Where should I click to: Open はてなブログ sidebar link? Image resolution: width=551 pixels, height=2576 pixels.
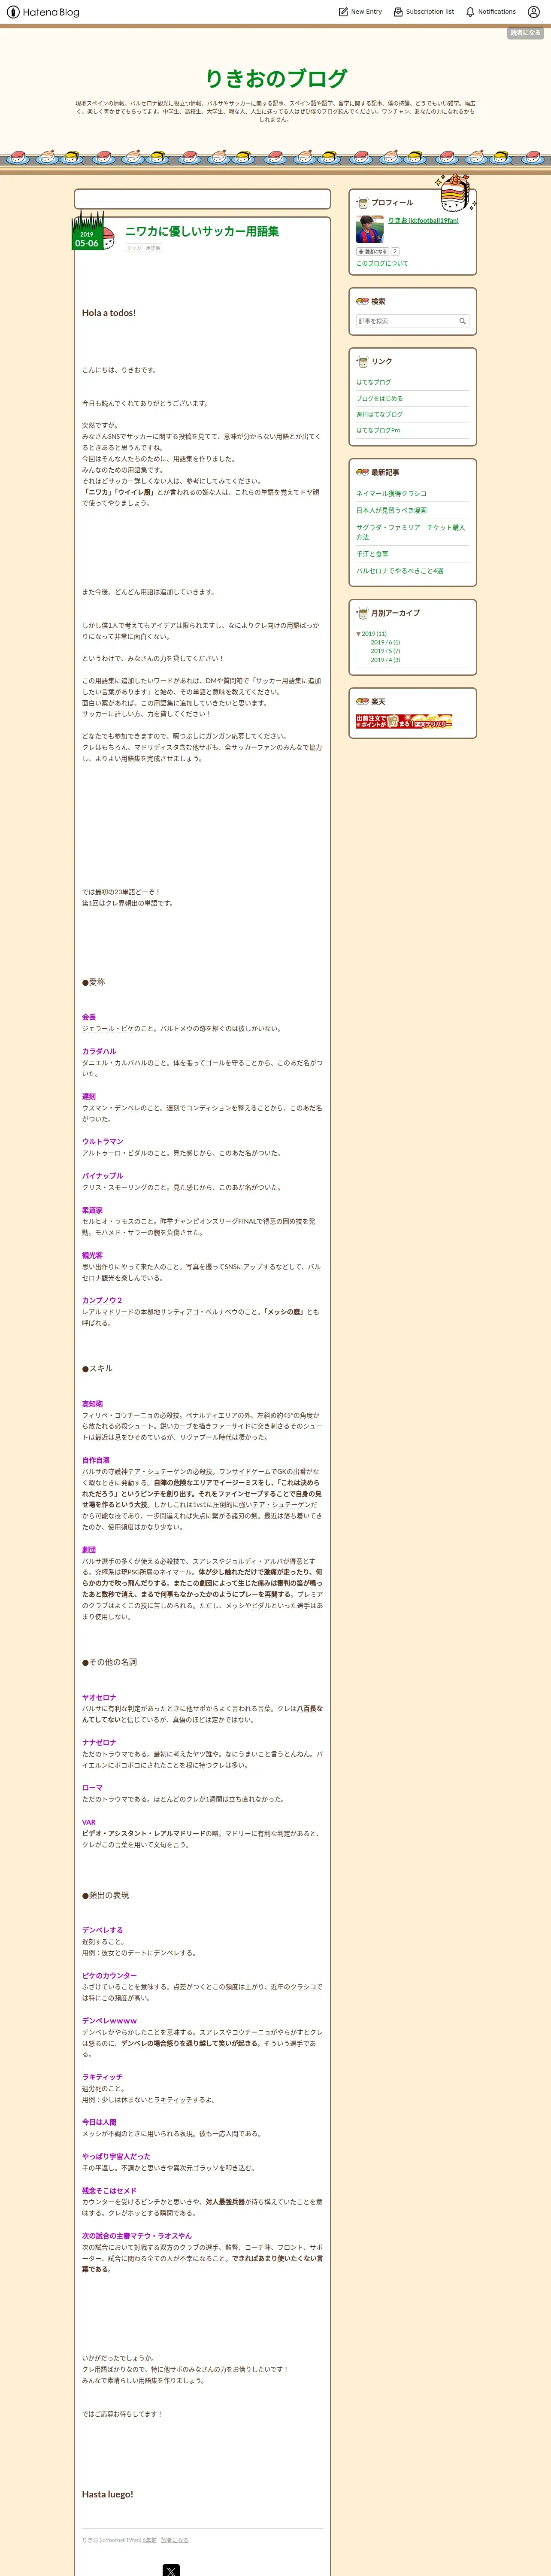pos(374,382)
